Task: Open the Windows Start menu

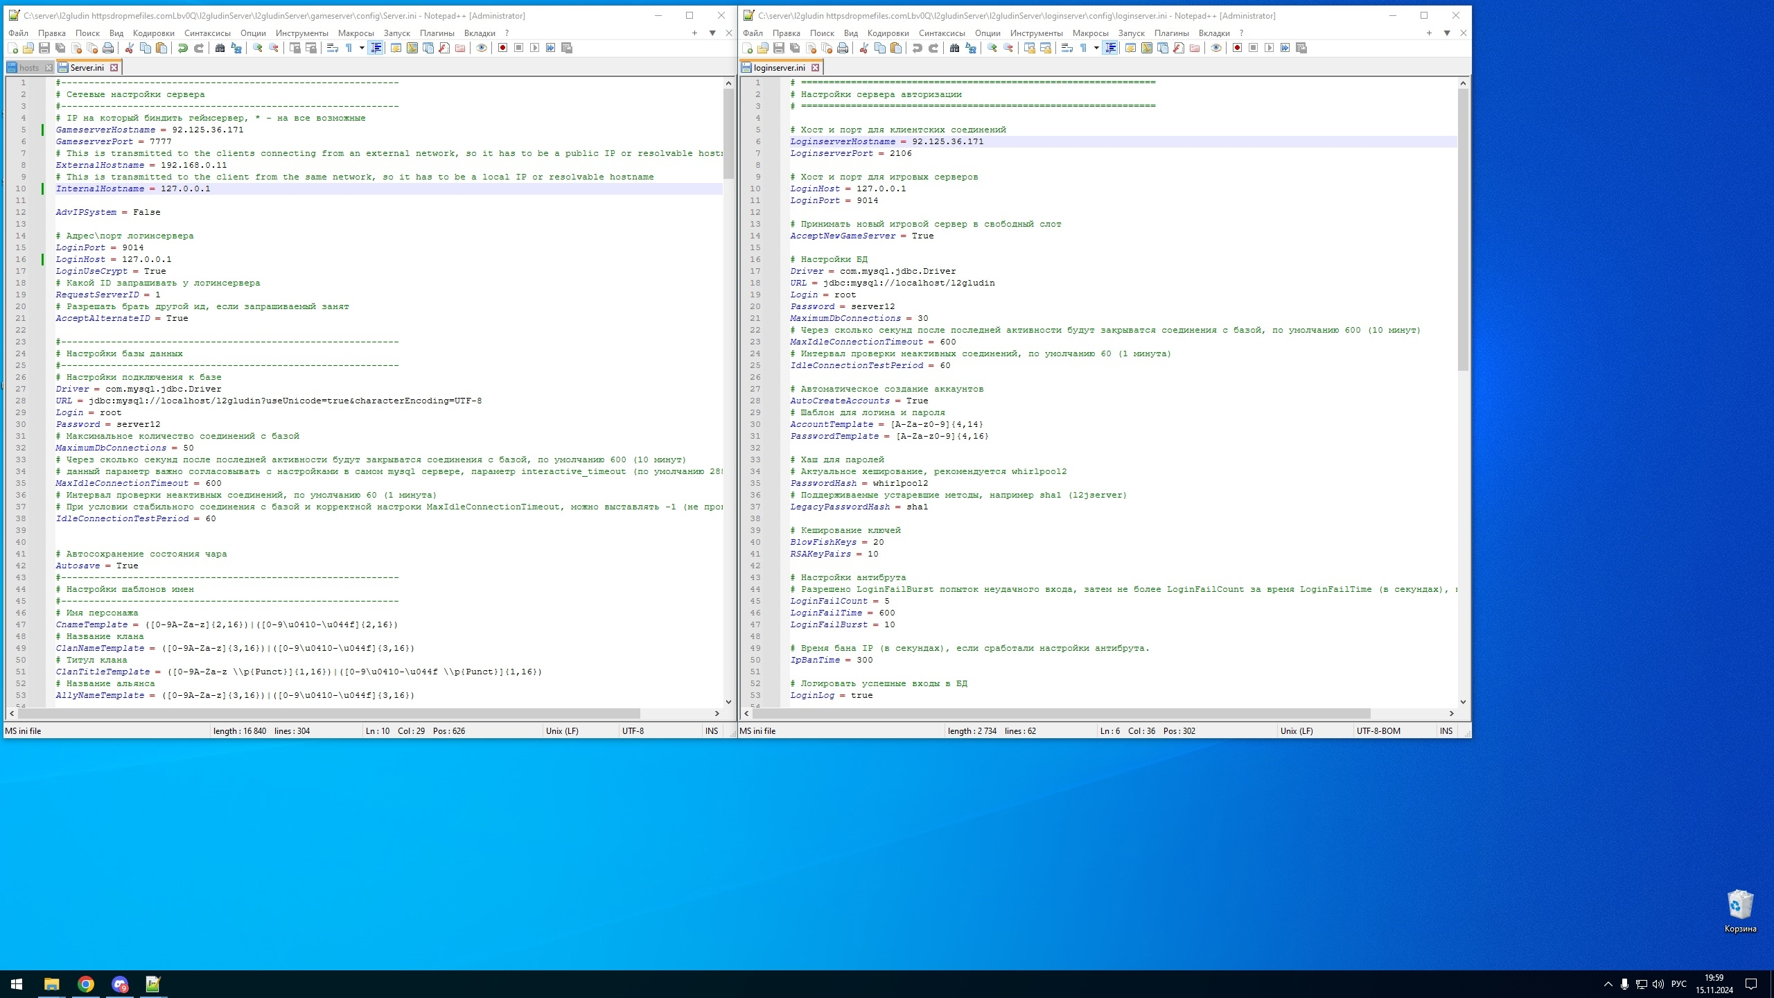Action: [17, 984]
